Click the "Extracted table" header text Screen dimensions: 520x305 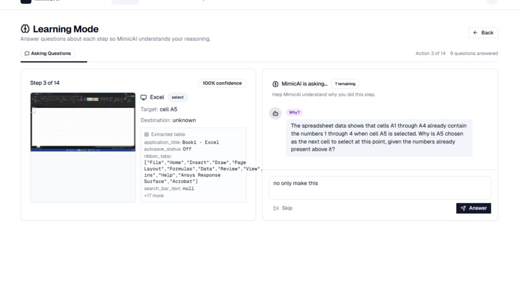(x=168, y=134)
